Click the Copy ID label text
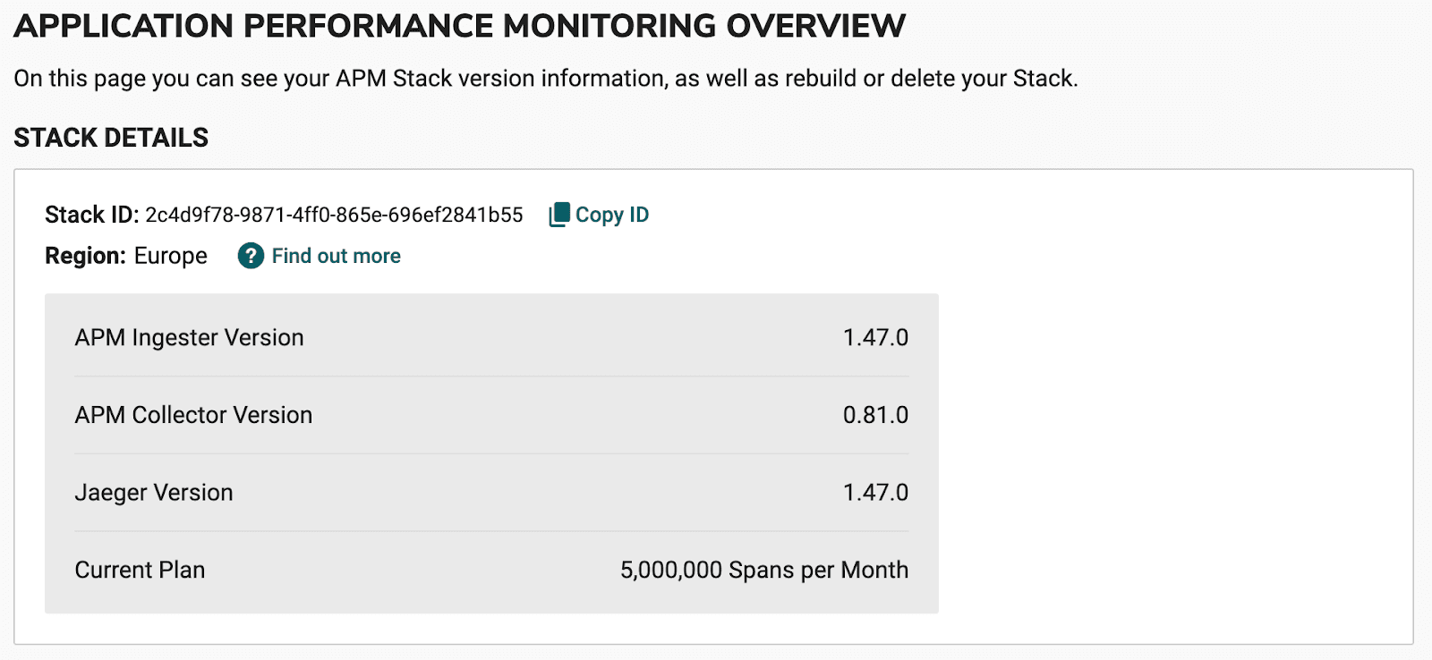Viewport: 1432px width, 660px height. pos(612,214)
